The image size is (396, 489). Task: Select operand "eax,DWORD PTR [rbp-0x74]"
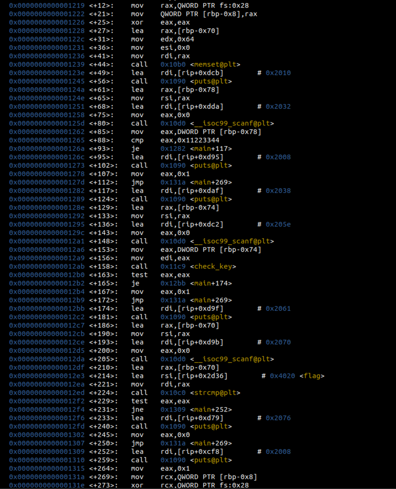[x=211, y=250]
